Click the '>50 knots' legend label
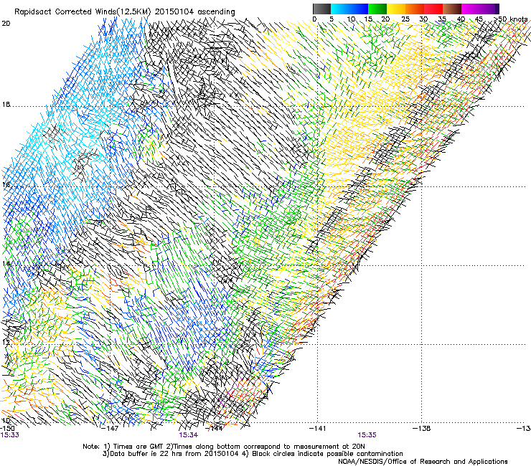The width and height of the screenshot is (531, 466). pos(510,19)
